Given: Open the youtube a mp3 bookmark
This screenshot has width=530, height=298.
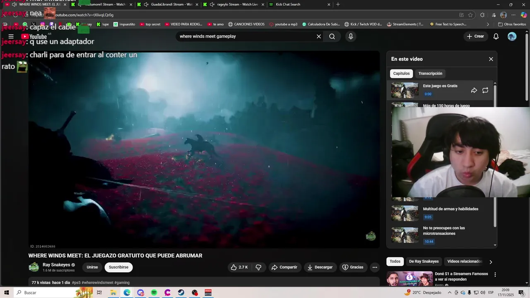Looking at the screenshot, I should click(283, 24).
